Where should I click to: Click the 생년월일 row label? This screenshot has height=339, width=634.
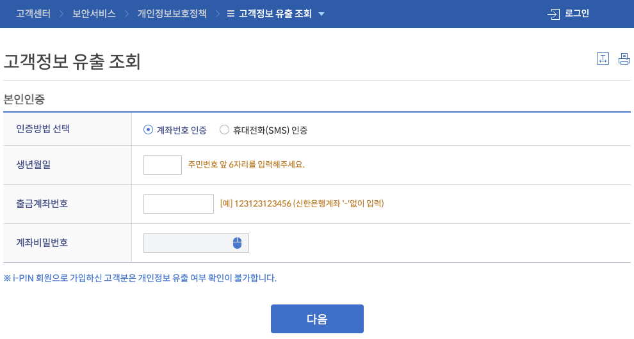point(33,164)
